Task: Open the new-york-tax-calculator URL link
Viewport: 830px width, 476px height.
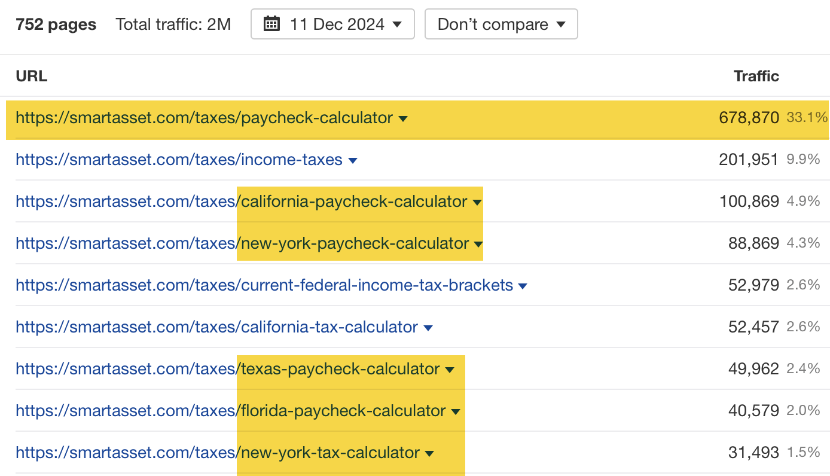Action: [x=218, y=453]
